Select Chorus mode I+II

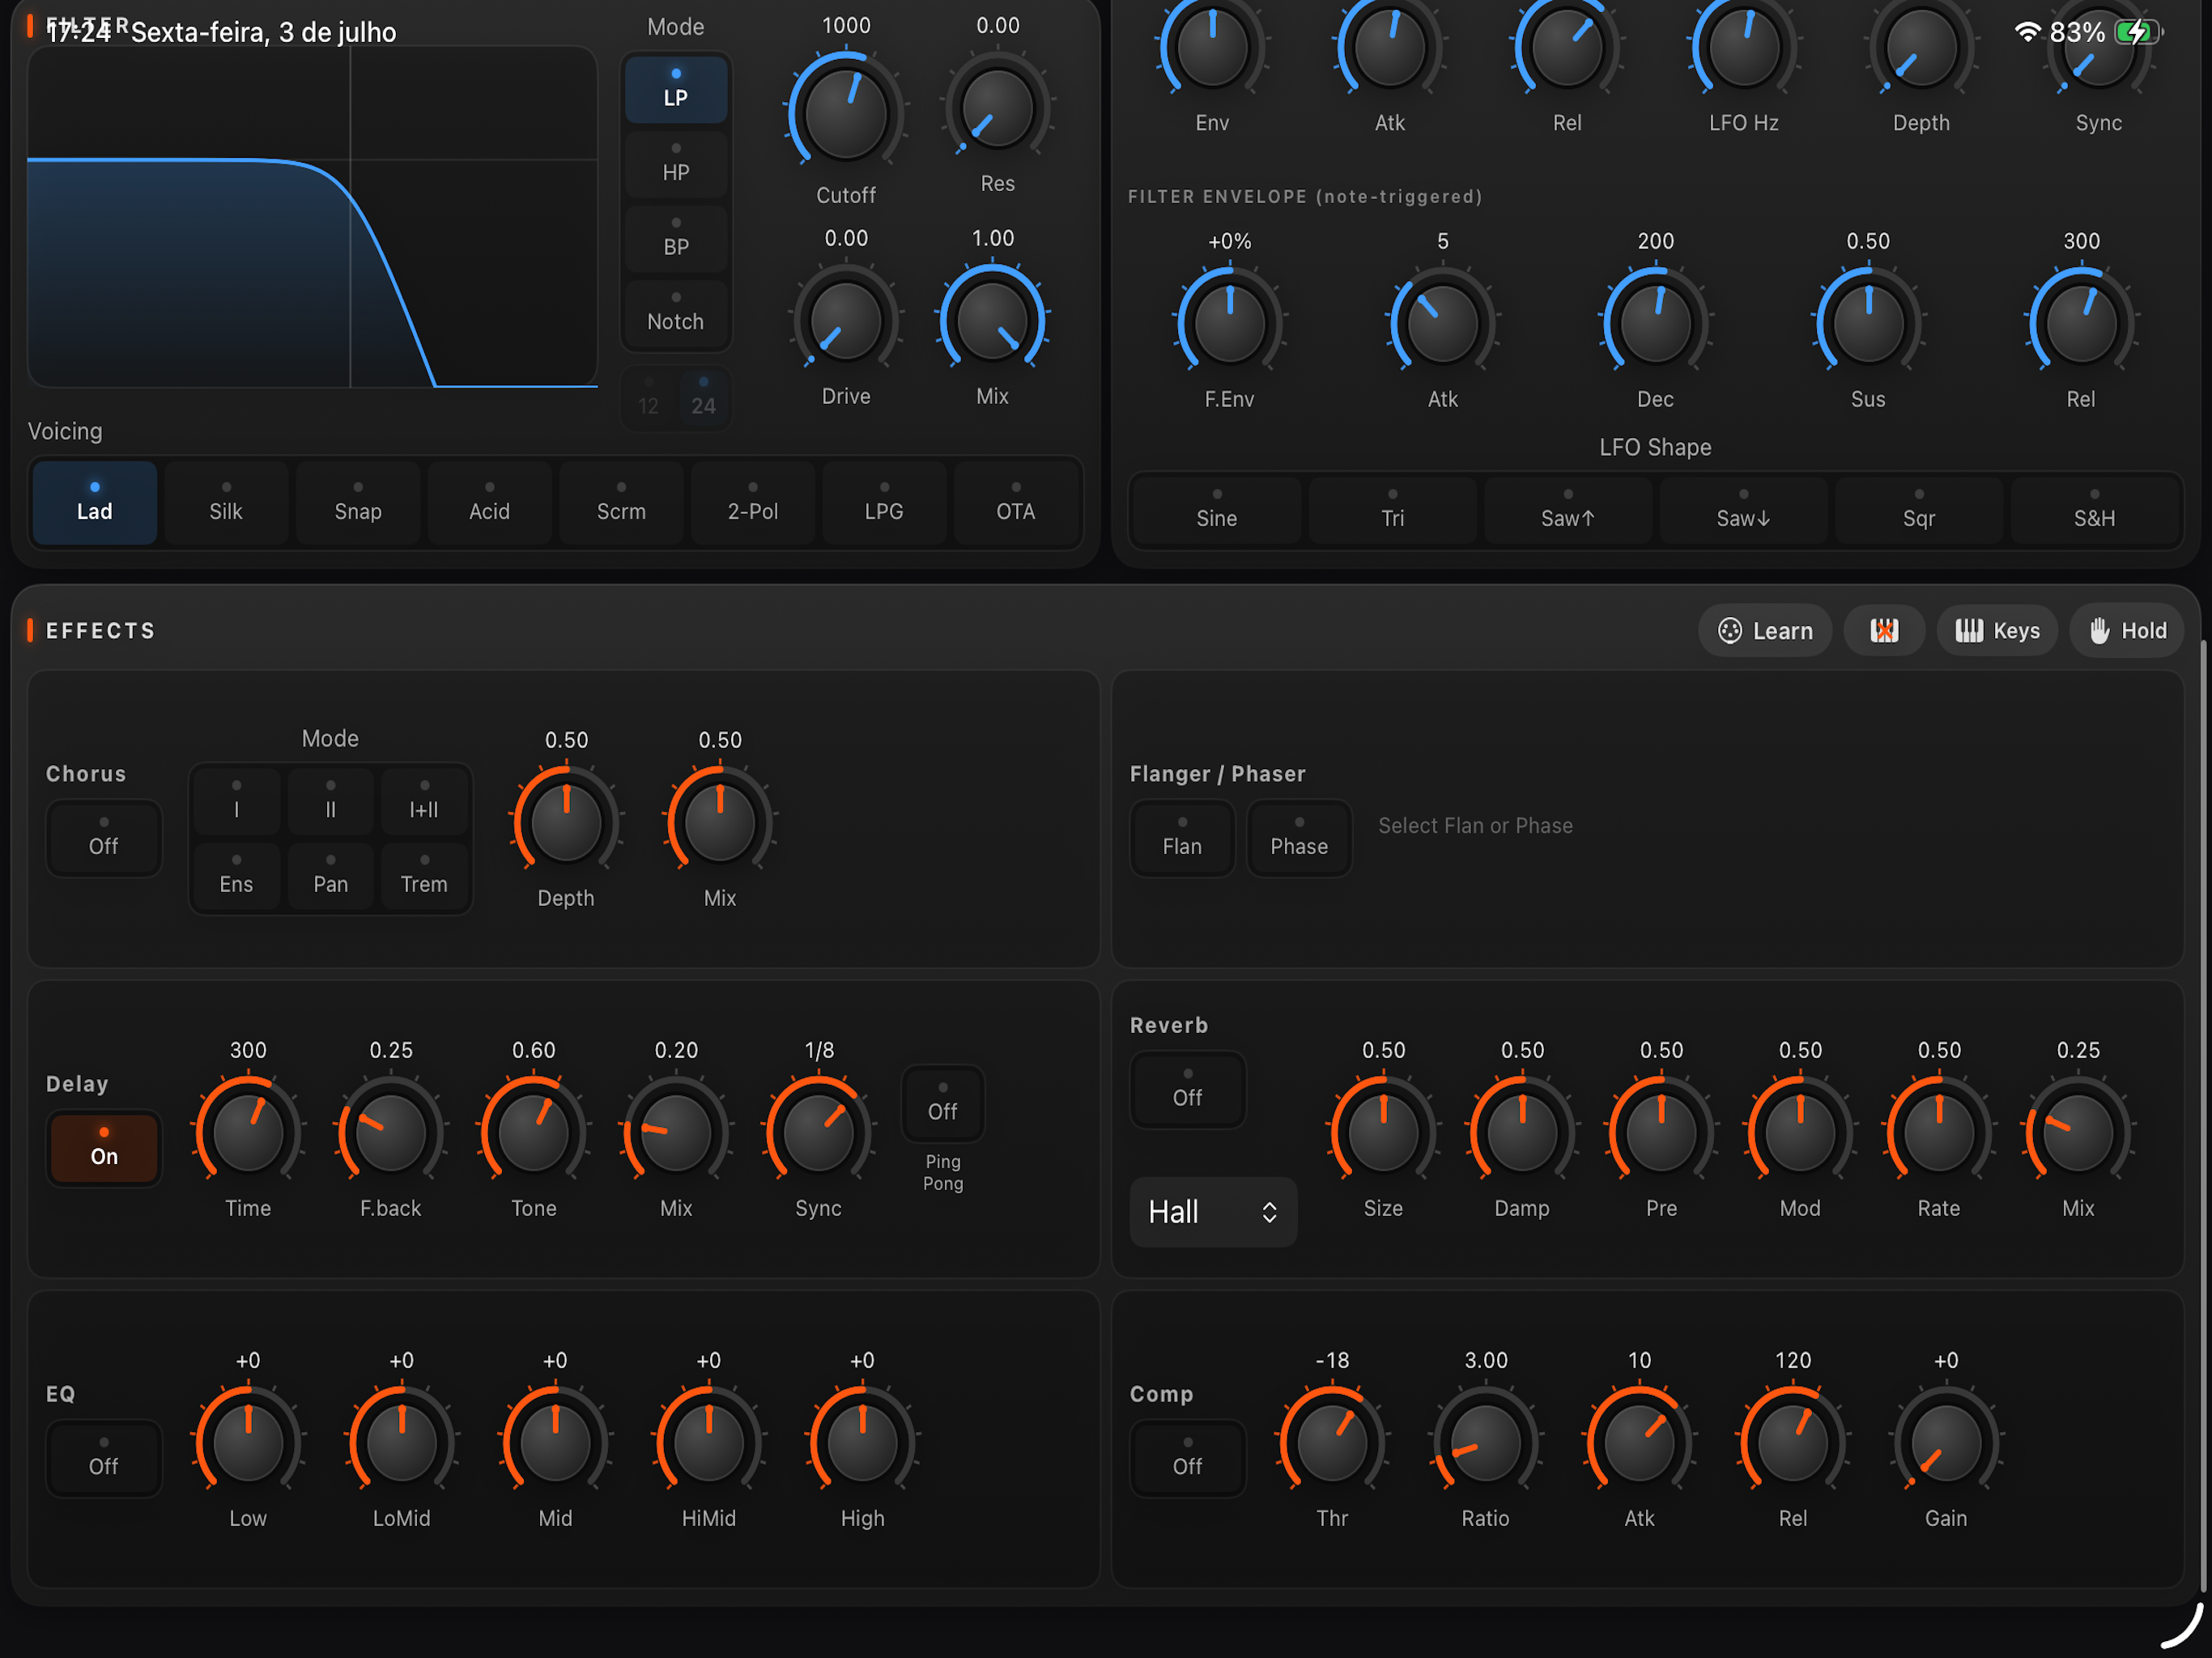tap(424, 801)
